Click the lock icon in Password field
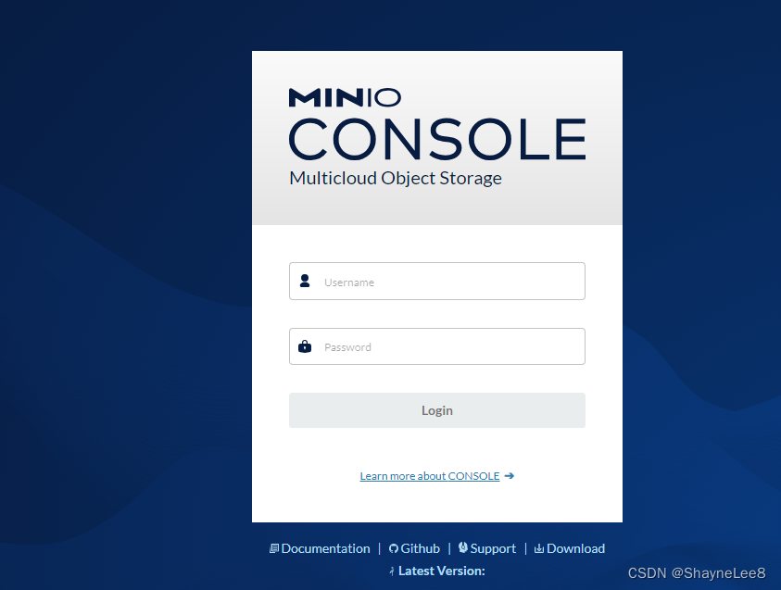Image resolution: width=781 pixels, height=590 pixels. pos(305,346)
